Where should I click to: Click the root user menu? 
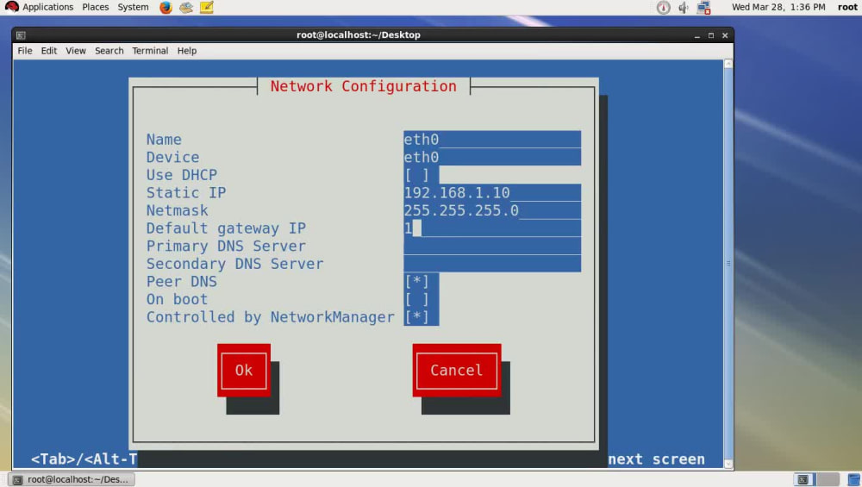[x=847, y=7]
